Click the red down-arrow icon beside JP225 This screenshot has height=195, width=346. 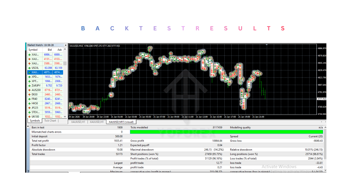[29, 108]
